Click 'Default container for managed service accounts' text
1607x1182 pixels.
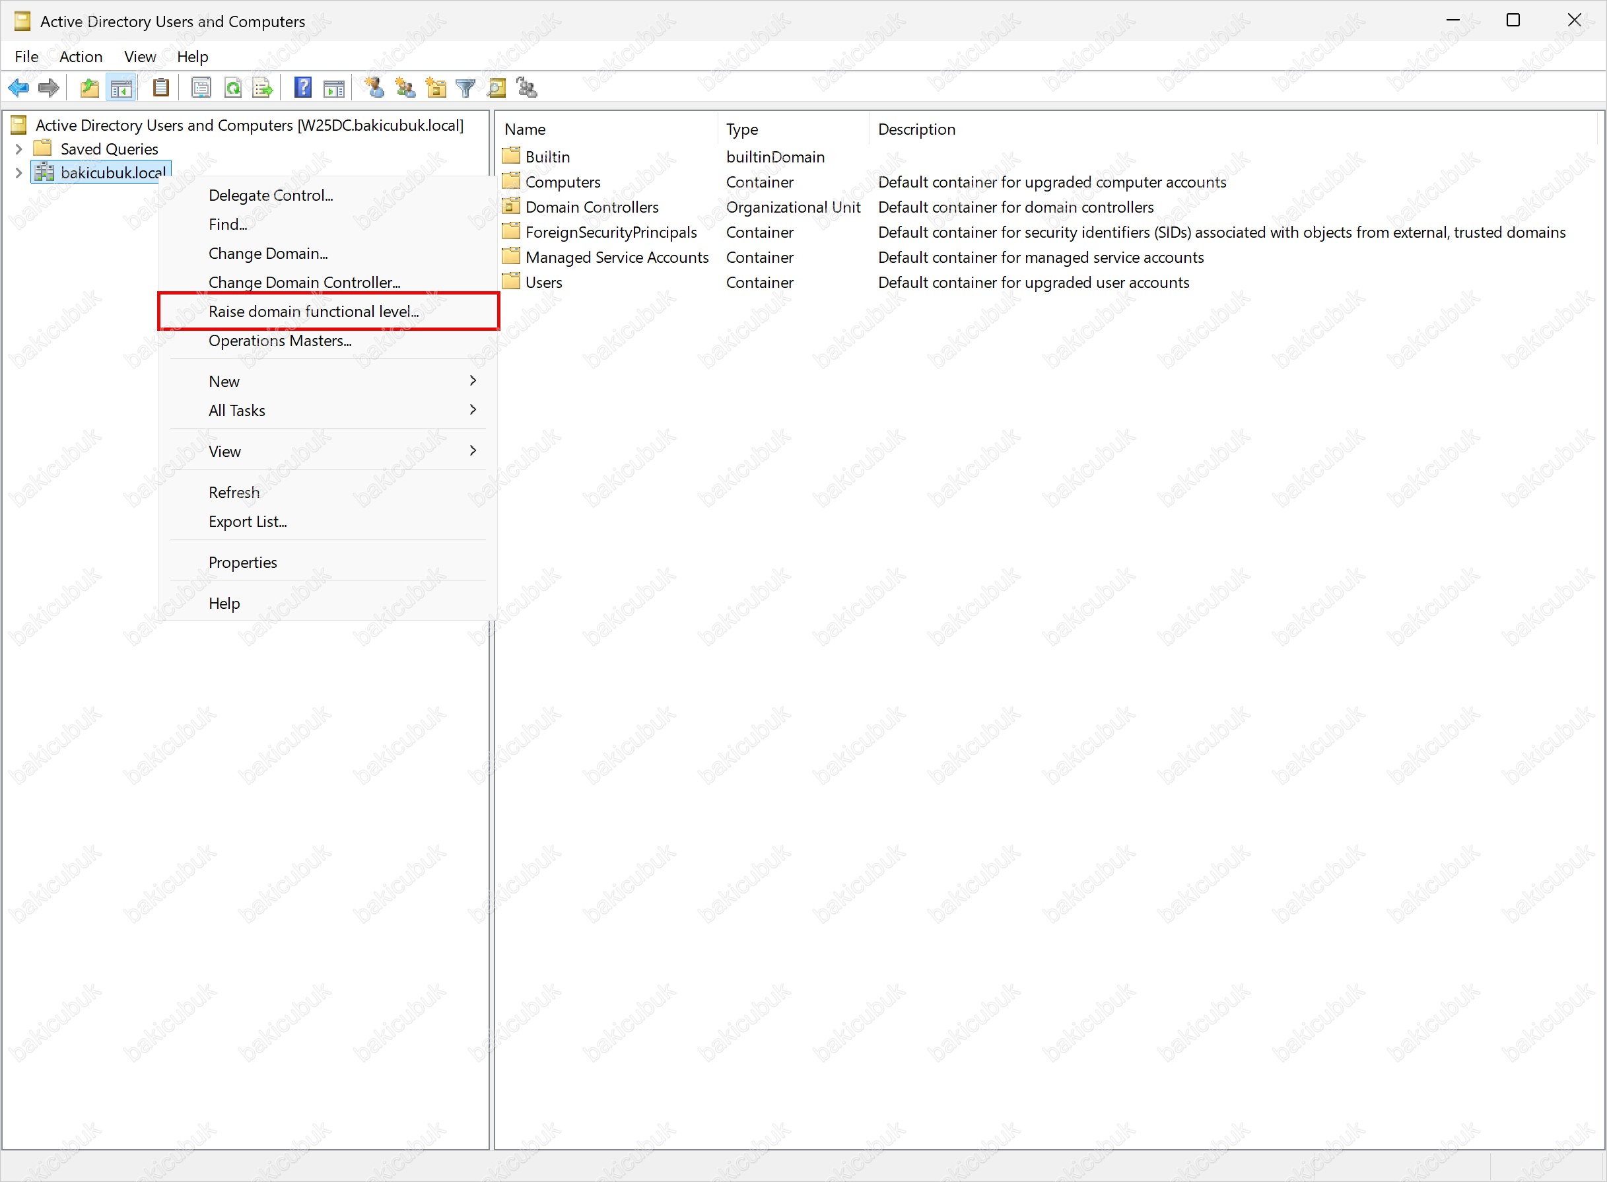click(1041, 257)
